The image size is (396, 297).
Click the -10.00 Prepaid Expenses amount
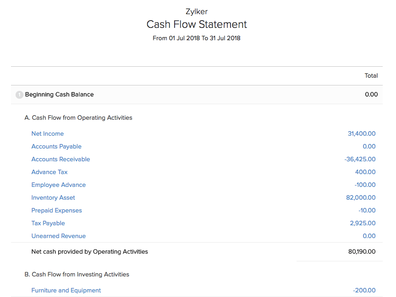pos(367,211)
